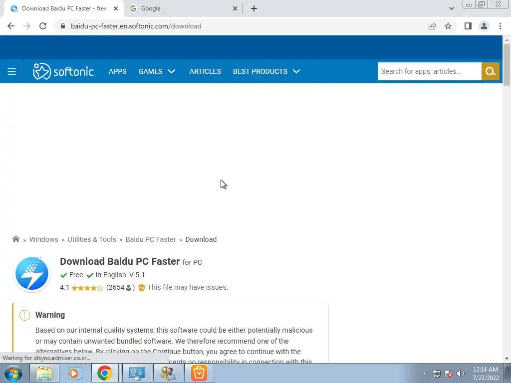Image resolution: width=511 pixels, height=383 pixels.
Task: Go to Softonic homepage via logo
Action: [x=63, y=71]
